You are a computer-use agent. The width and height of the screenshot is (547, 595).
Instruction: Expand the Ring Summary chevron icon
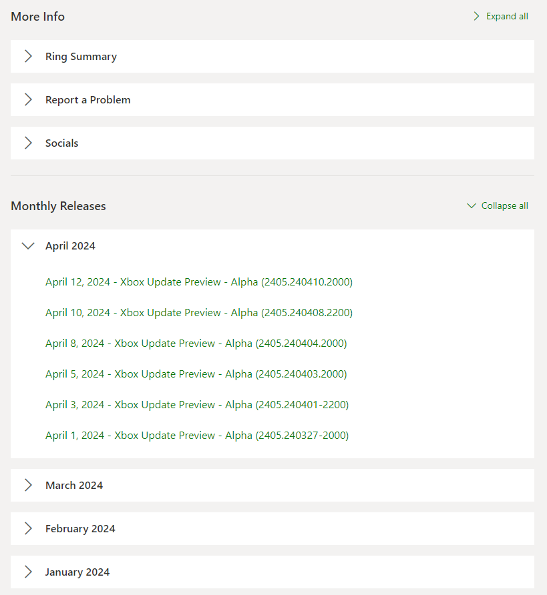tap(28, 57)
